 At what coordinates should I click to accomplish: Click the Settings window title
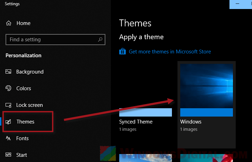click(12, 4)
